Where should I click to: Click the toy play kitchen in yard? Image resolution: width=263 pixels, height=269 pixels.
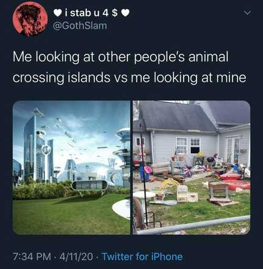[x=182, y=194]
